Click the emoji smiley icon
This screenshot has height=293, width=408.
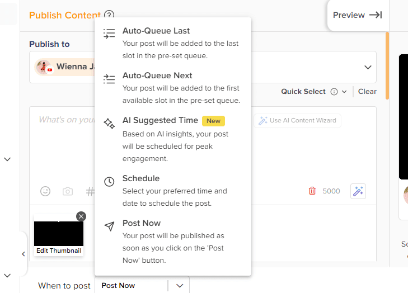click(x=45, y=191)
